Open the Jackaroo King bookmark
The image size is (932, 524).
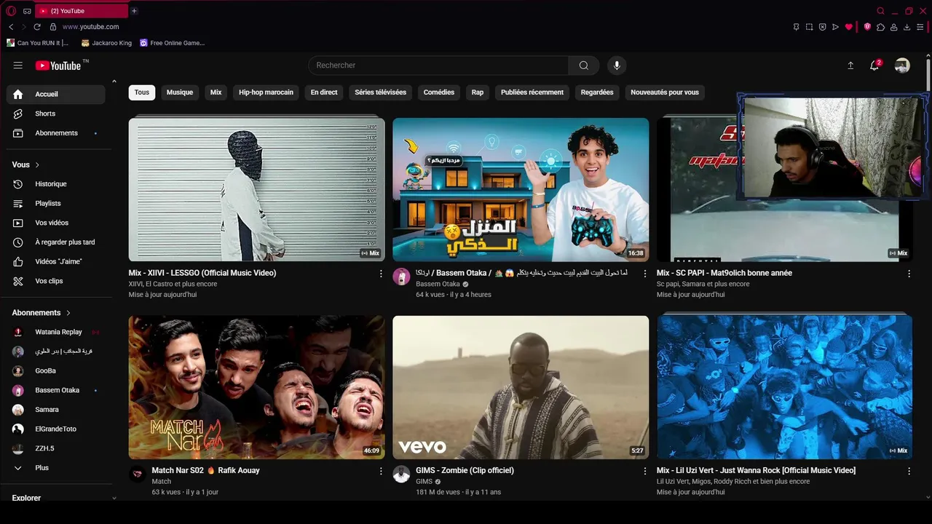(106, 43)
